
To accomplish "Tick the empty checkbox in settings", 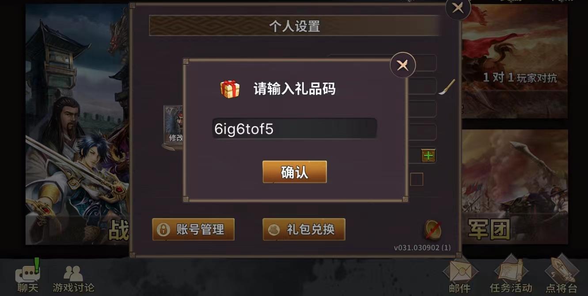I will pos(417,179).
